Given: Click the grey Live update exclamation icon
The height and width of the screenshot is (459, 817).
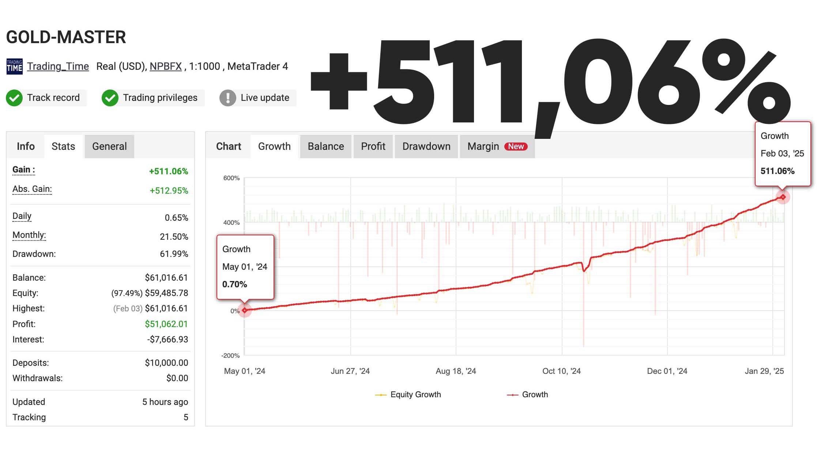Looking at the screenshot, I should click(227, 98).
